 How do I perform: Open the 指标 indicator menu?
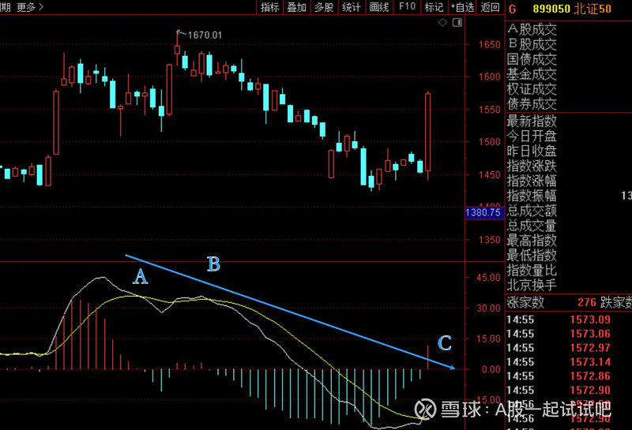[x=269, y=7]
